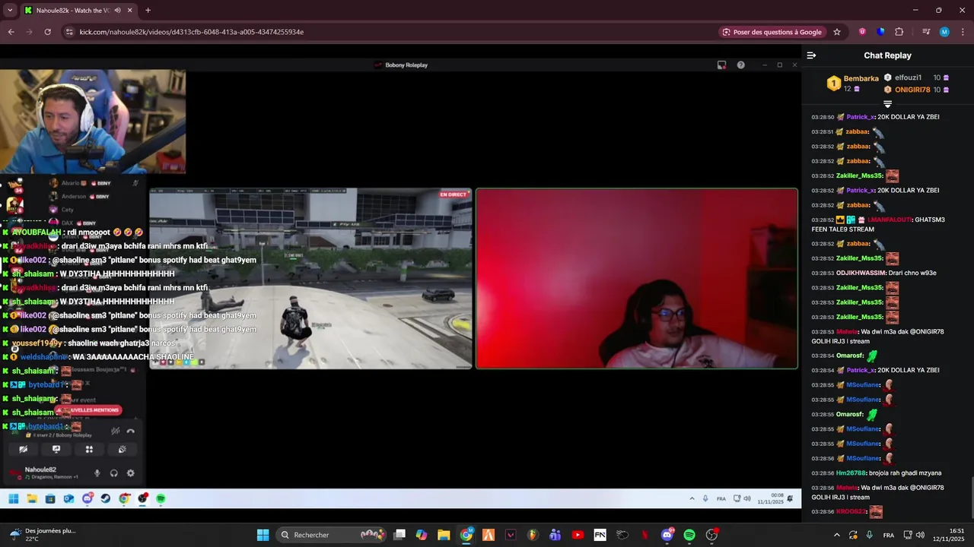Viewport: 974px width, 547px height.
Task: View site information icon in address bar
Action: (69, 32)
